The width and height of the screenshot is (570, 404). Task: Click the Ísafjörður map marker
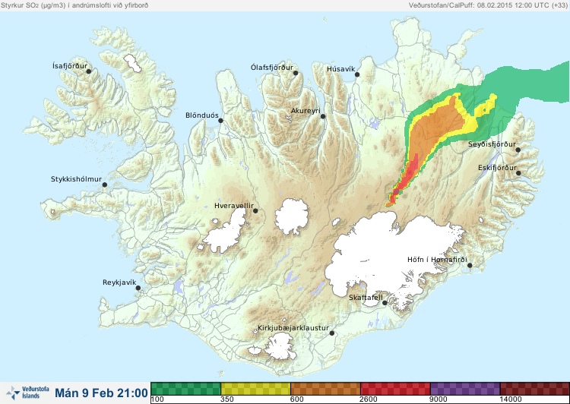tap(88, 71)
